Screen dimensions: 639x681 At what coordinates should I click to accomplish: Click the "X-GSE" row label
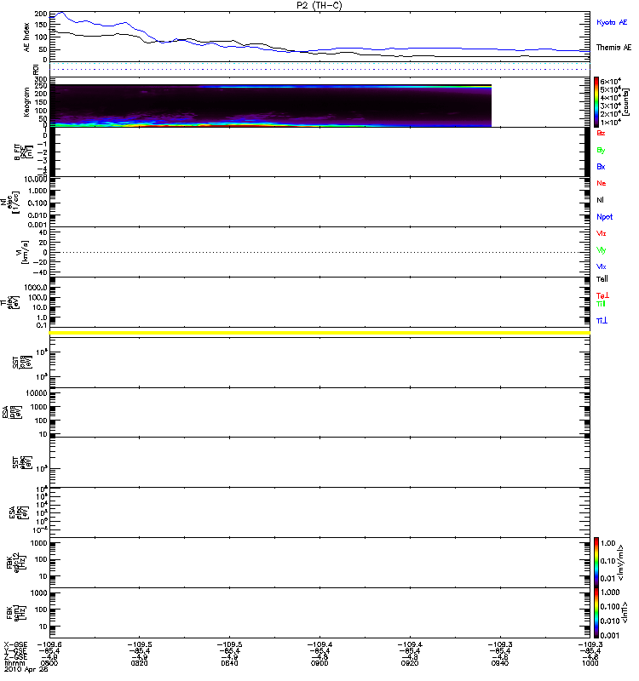[x=15, y=644]
